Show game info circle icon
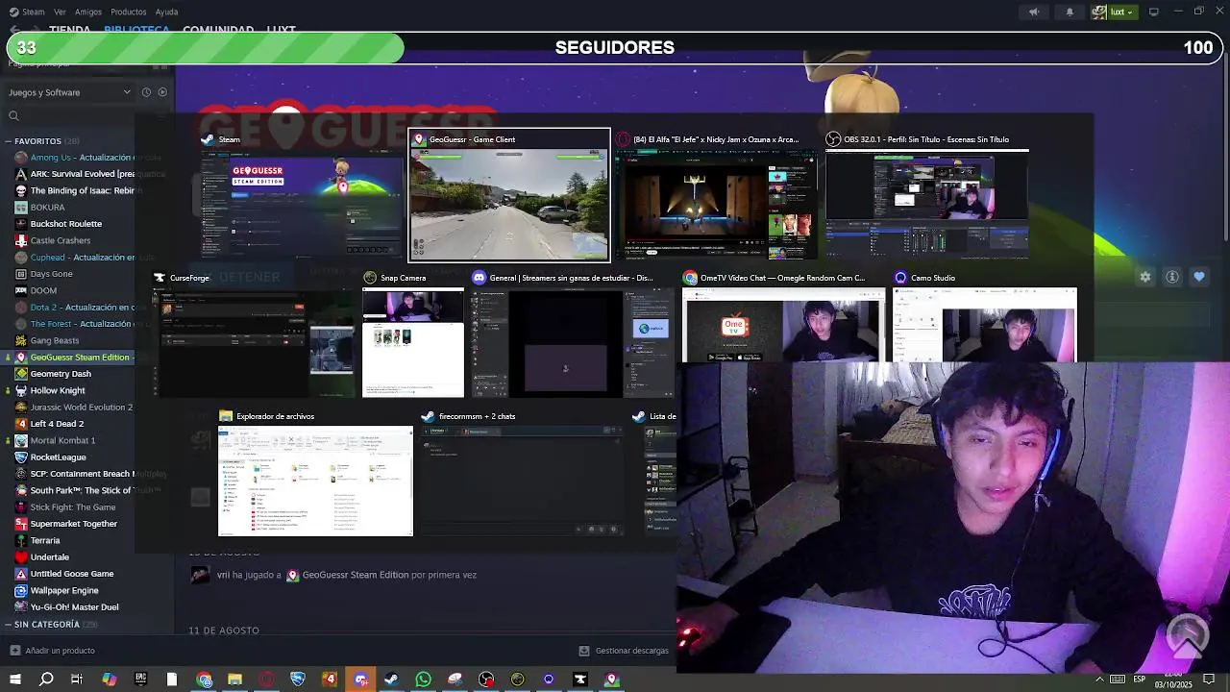 1172,277
